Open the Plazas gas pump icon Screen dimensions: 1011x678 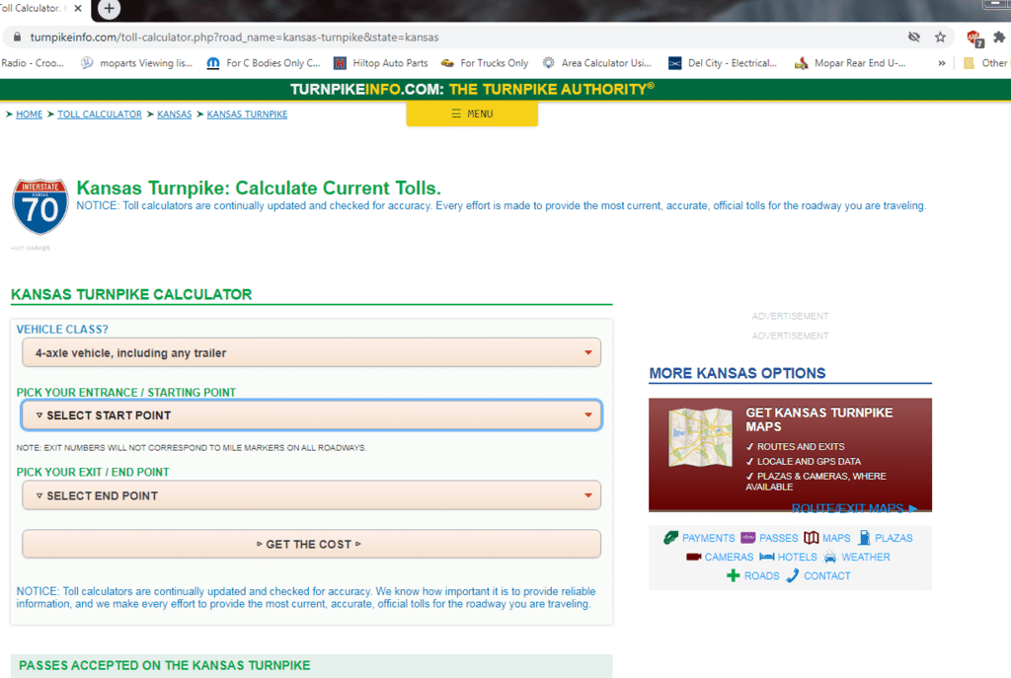[865, 538]
